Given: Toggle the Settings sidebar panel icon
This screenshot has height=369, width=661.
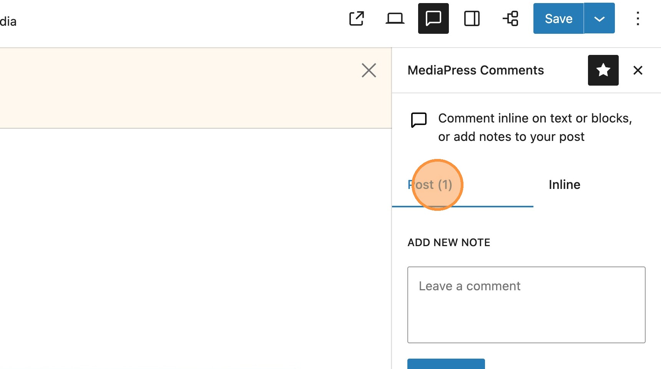Looking at the screenshot, I should click(x=472, y=18).
